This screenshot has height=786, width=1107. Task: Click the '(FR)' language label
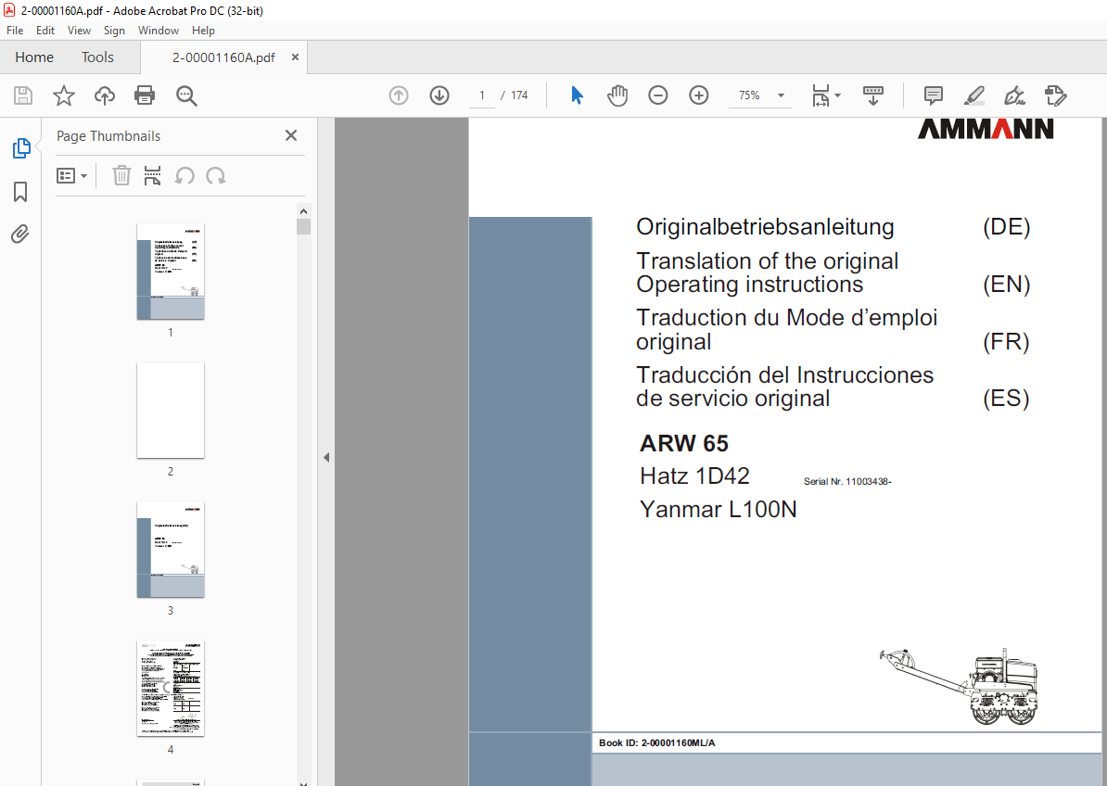(1006, 341)
